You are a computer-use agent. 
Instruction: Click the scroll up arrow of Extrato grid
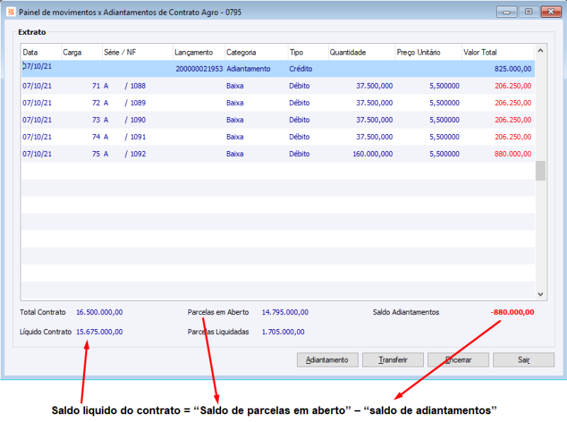541,50
